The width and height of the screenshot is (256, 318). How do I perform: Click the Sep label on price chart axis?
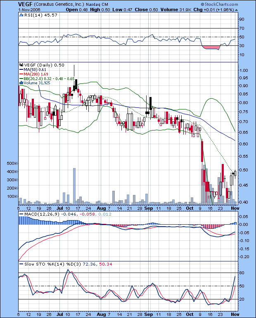[149, 208]
